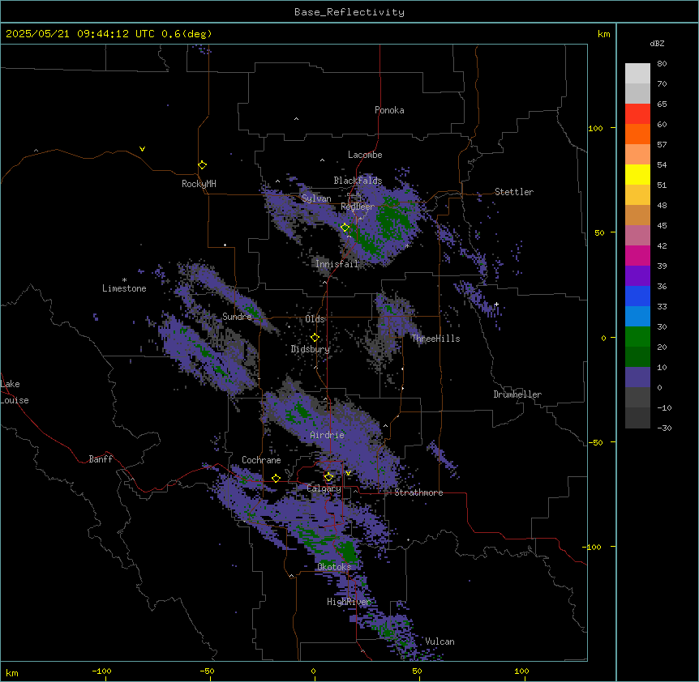The width and height of the screenshot is (699, 682).
Task: Click the 80 value in the dBZ legend
Action: point(662,64)
